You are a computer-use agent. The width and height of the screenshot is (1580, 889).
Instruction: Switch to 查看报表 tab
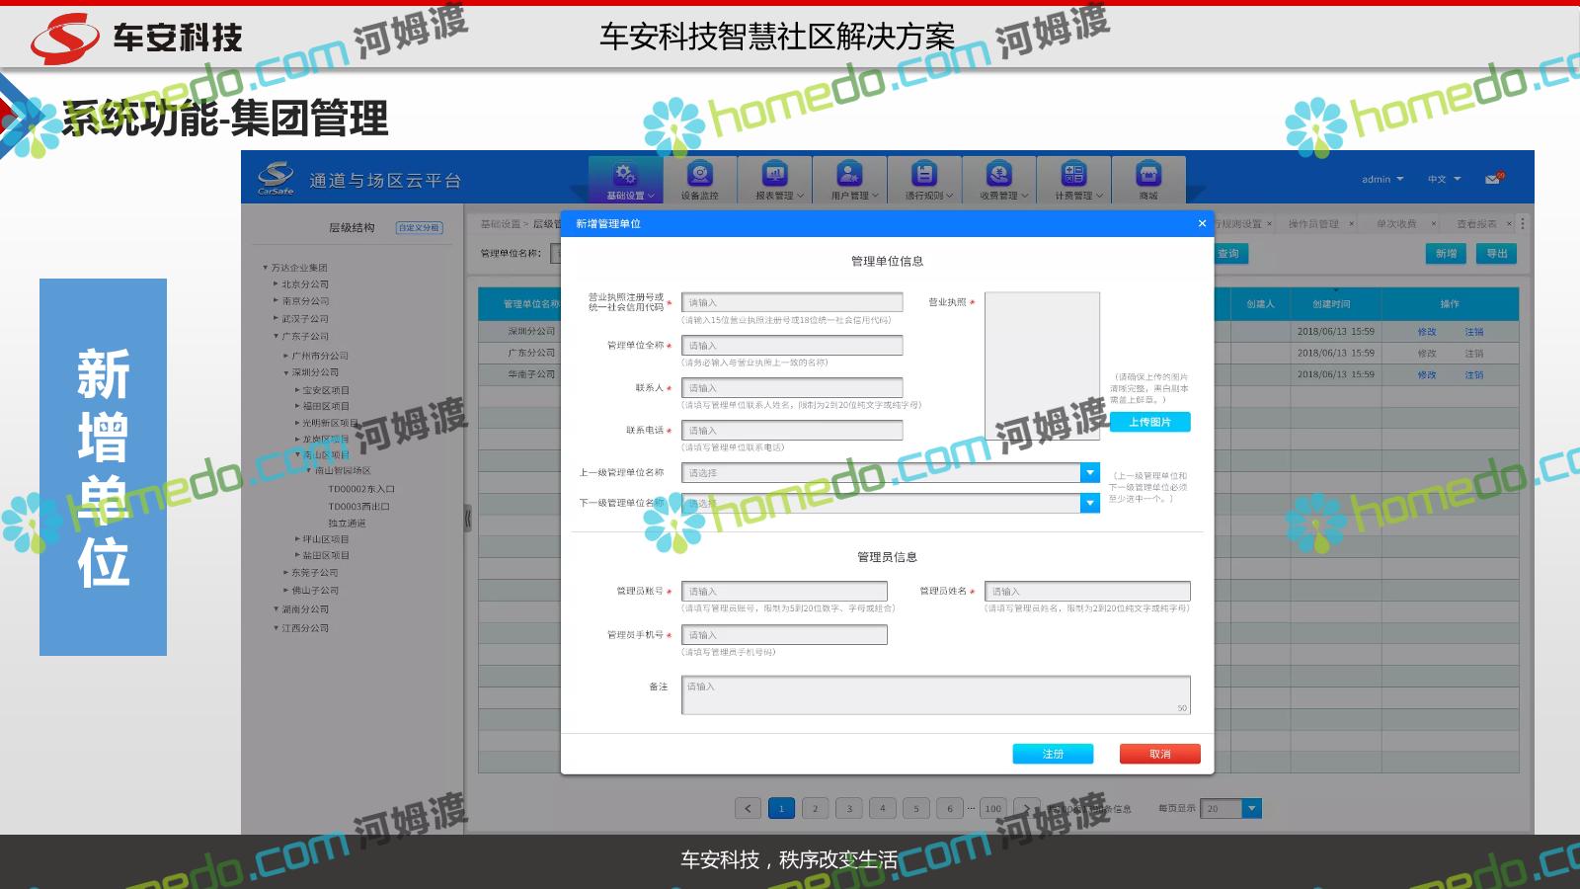[1476, 224]
